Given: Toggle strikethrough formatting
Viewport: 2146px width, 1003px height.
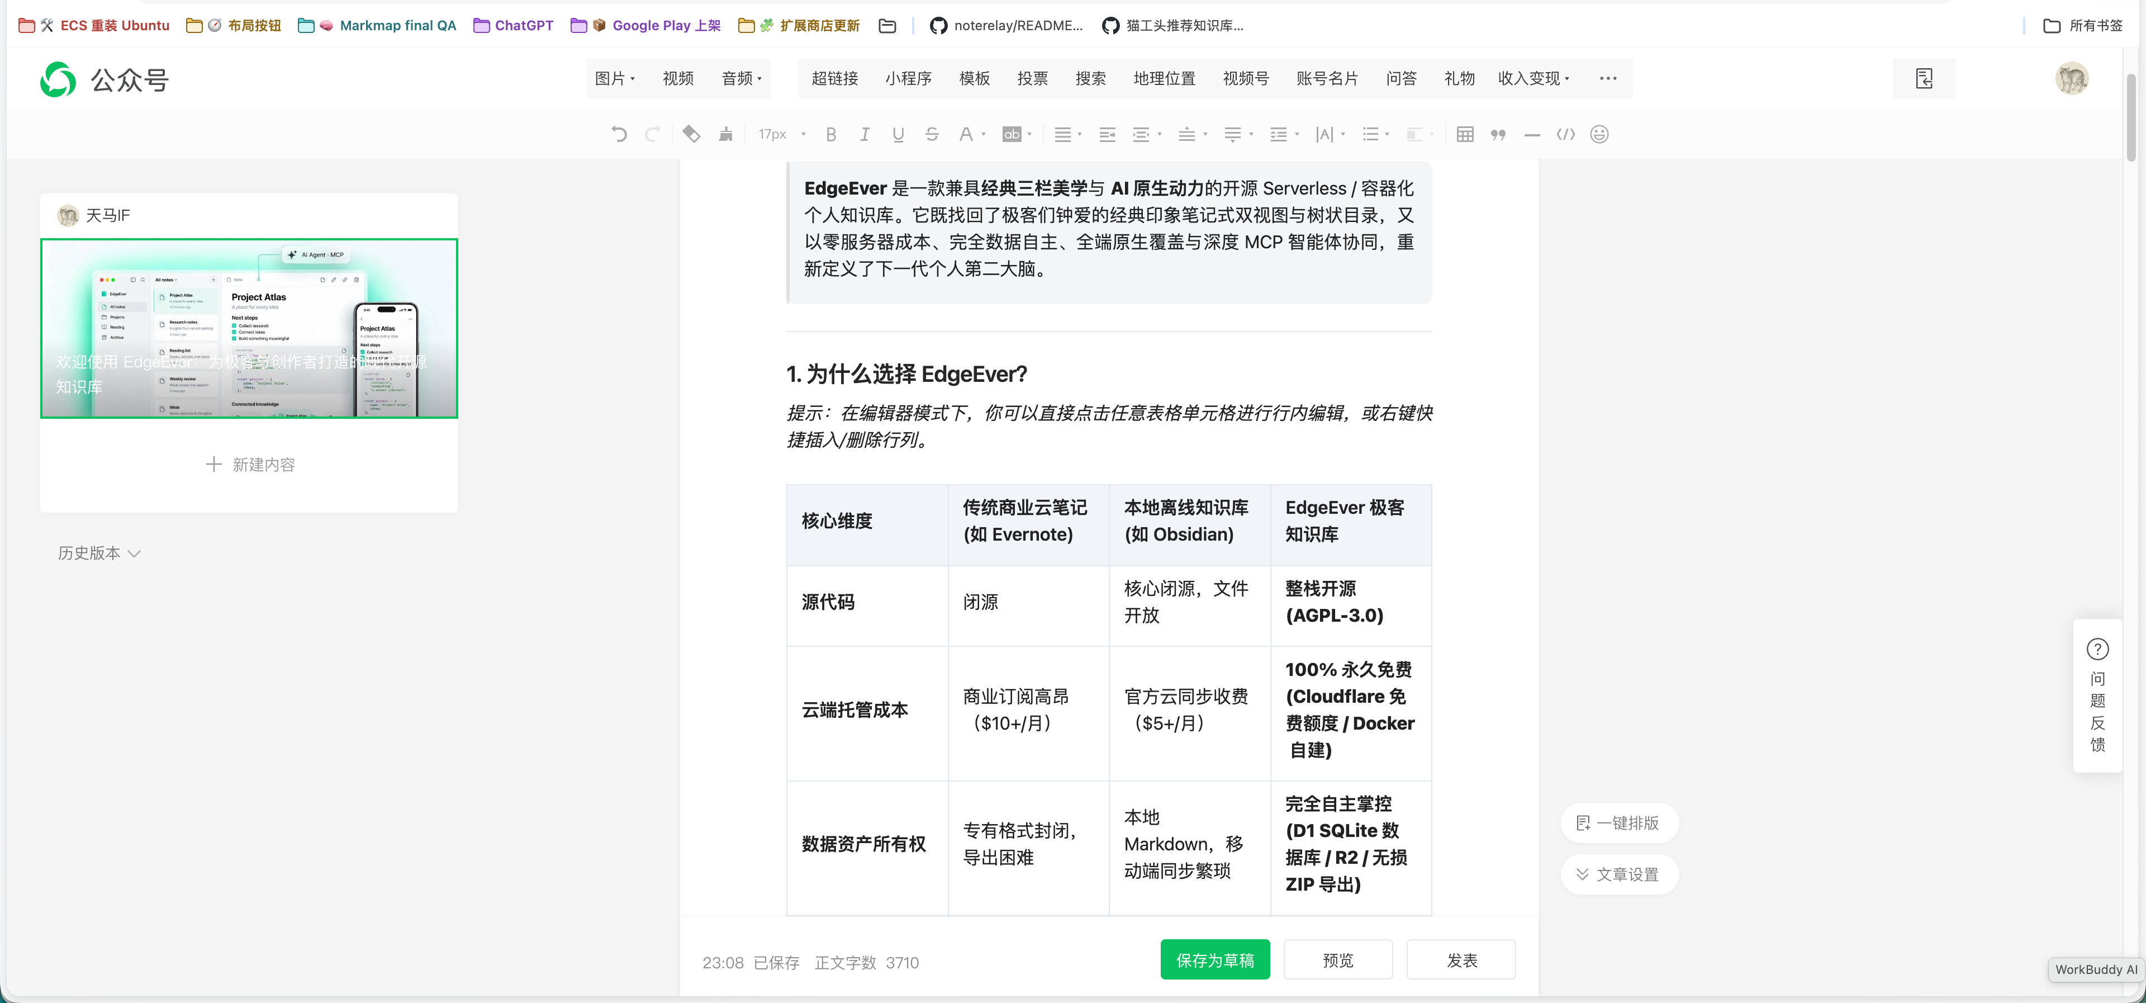Looking at the screenshot, I should tap(932, 134).
